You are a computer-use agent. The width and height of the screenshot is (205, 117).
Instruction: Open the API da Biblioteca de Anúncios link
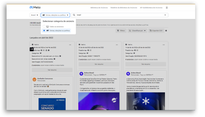[151, 8]
